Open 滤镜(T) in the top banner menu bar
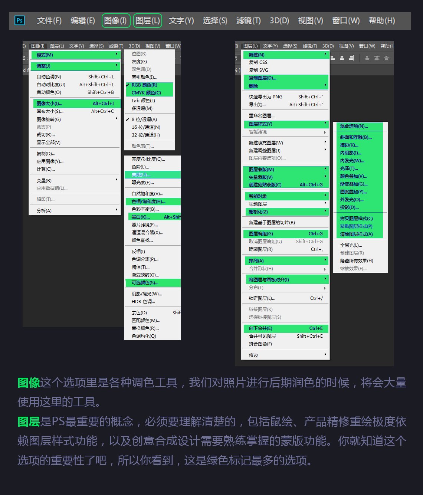Image resolution: width=423 pixels, height=495 pixels. (248, 20)
